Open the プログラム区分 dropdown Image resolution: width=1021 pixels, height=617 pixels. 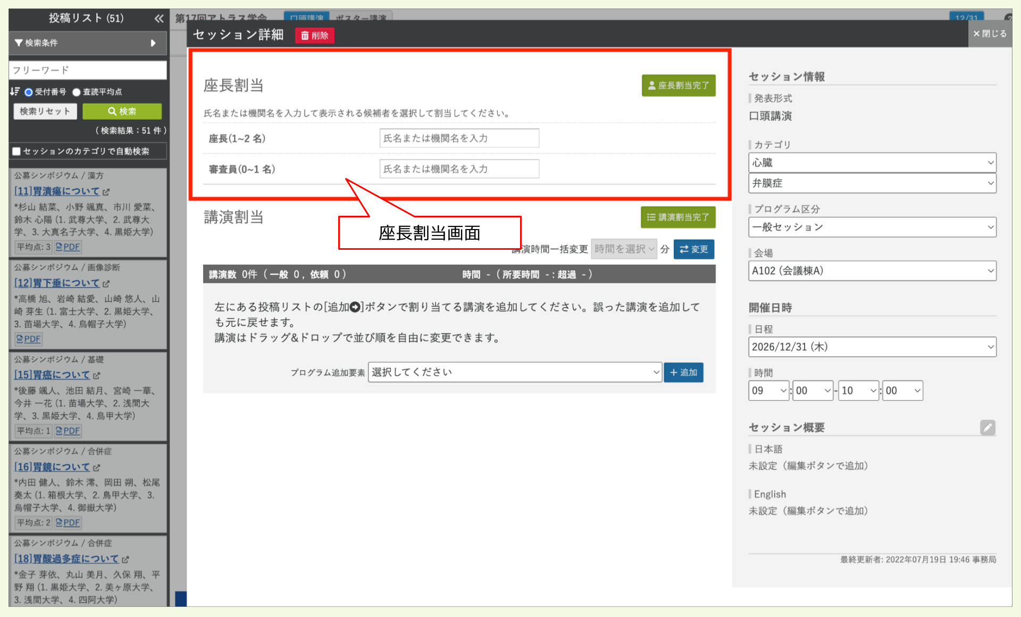(872, 227)
